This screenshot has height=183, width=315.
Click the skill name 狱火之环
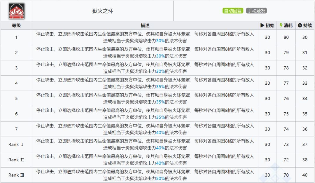103,11
